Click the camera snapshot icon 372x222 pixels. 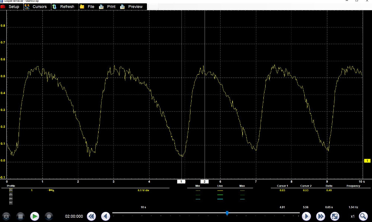pos(6,216)
